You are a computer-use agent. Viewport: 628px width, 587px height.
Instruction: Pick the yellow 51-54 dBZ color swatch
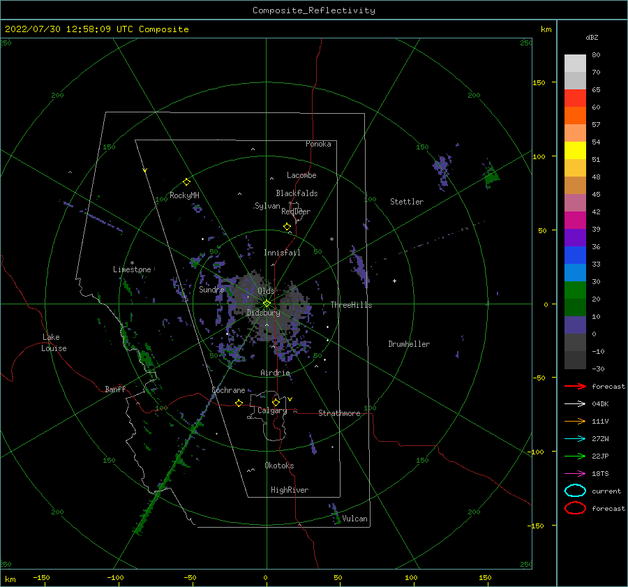click(575, 150)
